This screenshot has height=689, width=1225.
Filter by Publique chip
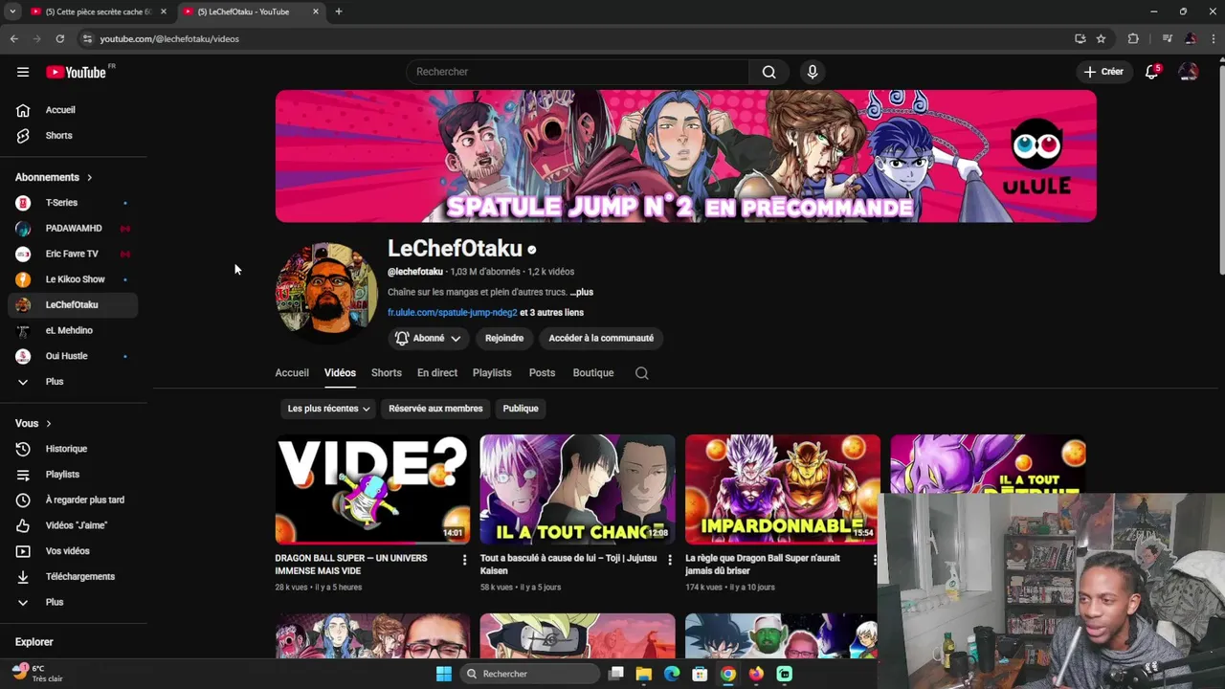(x=521, y=409)
